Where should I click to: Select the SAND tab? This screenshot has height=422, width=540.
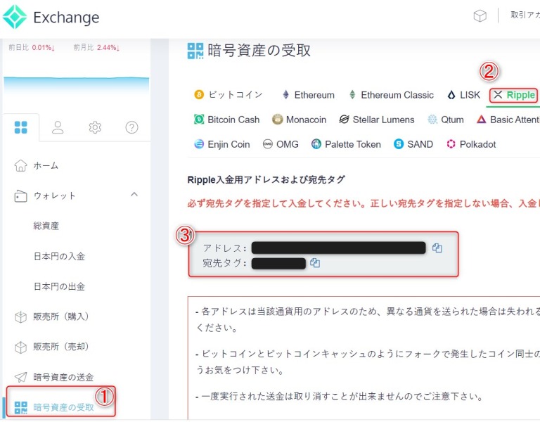tap(413, 144)
